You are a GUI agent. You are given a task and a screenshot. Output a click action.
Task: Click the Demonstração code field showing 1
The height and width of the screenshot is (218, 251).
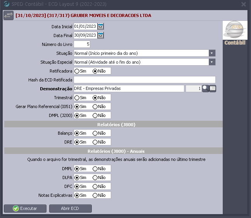click(x=194, y=88)
